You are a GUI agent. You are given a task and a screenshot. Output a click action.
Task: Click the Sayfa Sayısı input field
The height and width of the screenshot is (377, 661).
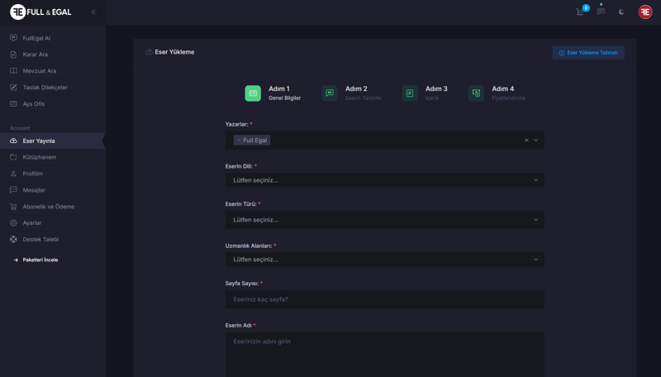(384, 299)
